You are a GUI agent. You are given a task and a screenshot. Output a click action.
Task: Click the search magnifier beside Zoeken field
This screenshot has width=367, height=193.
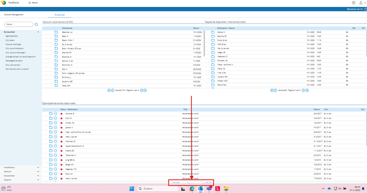36,24
